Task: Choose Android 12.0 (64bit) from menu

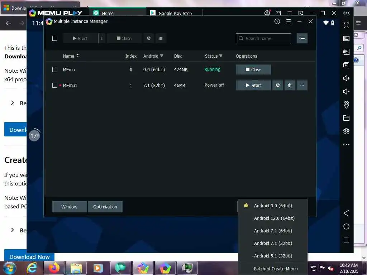Action: (x=273, y=218)
